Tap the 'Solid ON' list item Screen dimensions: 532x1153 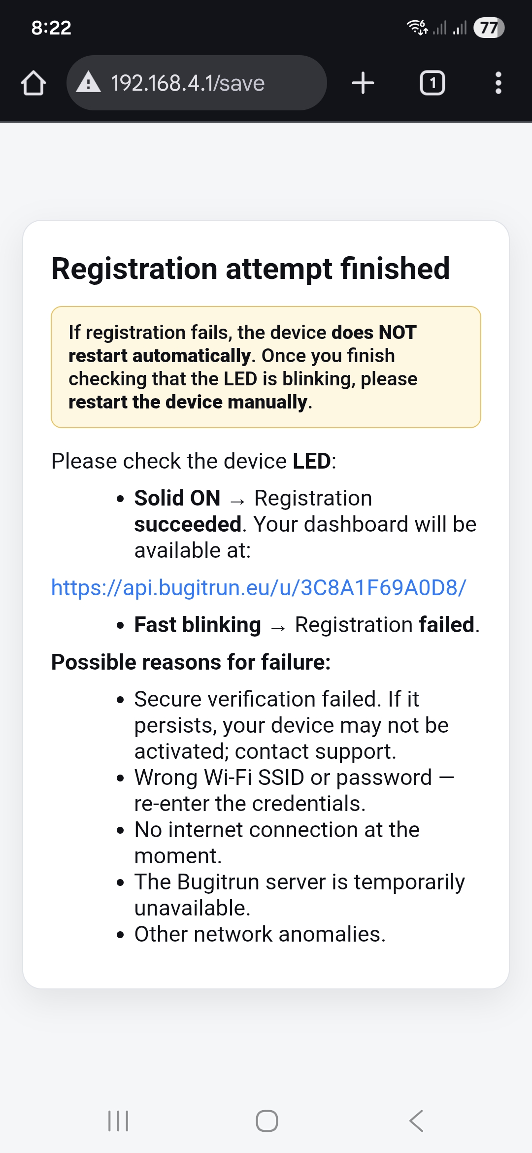pyautogui.click(x=304, y=524)
